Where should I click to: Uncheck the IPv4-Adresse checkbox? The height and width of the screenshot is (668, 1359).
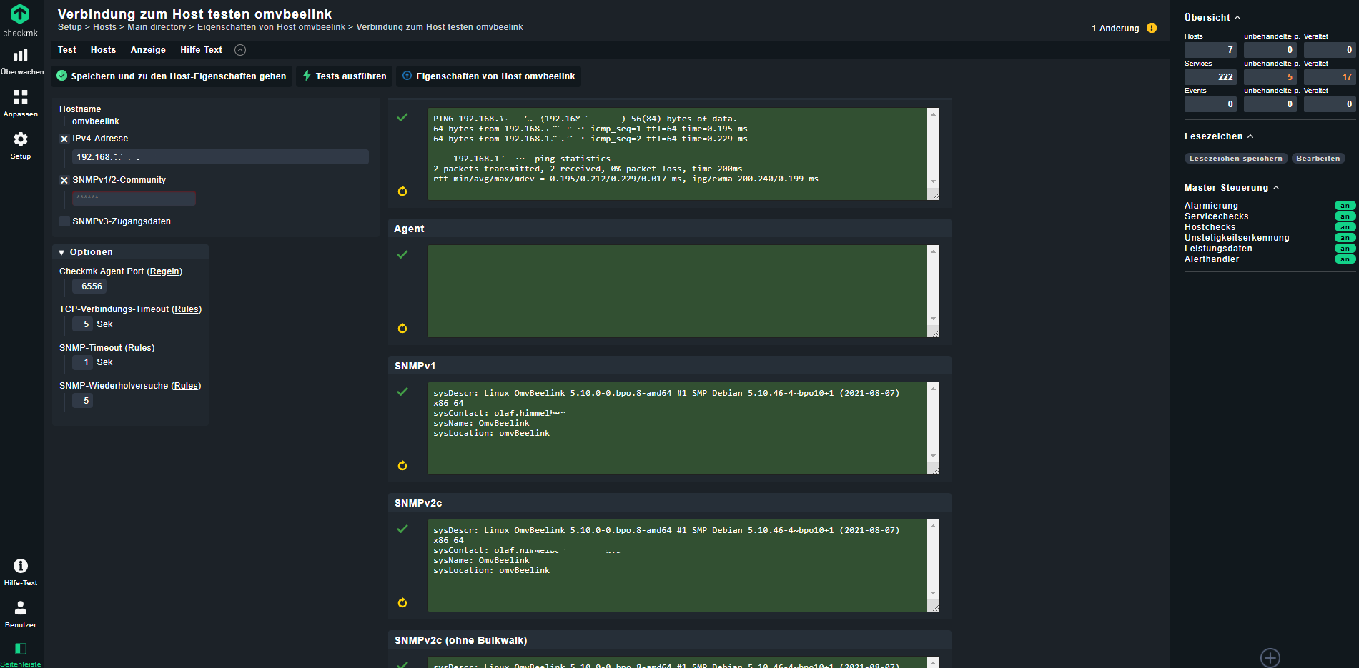tap(64, 139)
